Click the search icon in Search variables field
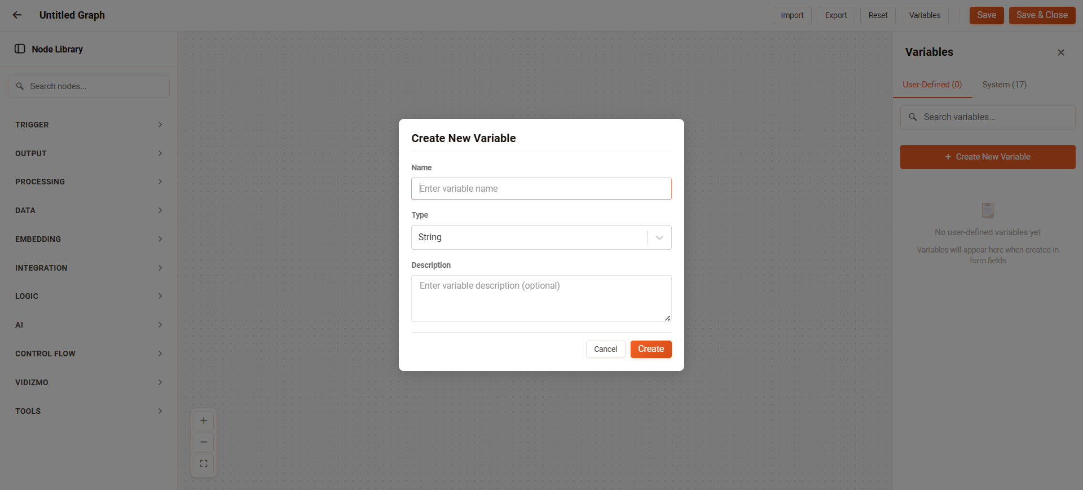The width and height of the screenshot is (1083, 490). pos(913,117)
